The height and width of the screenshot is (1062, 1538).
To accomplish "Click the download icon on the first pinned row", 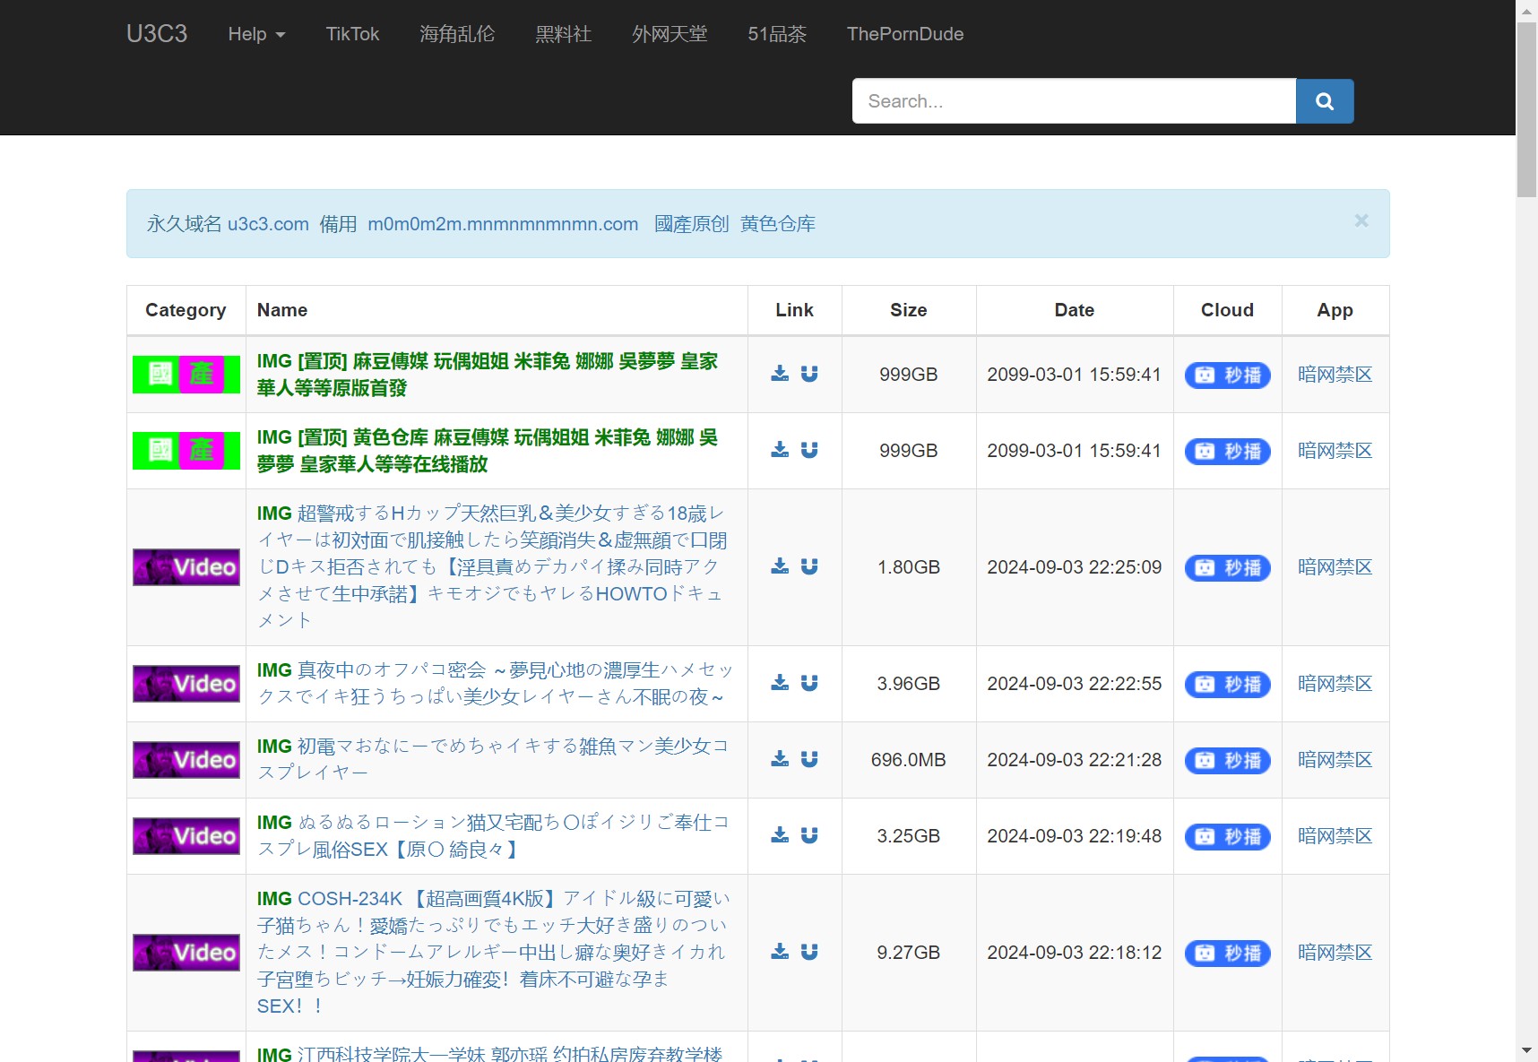I will [x=779, y=374].
